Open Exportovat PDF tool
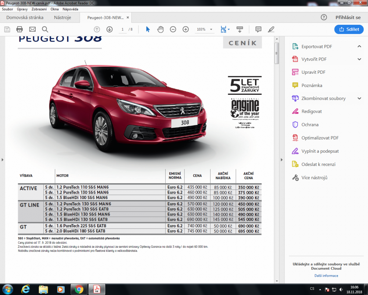This screenshot has height=295, width=368. [x=316, y=46]
